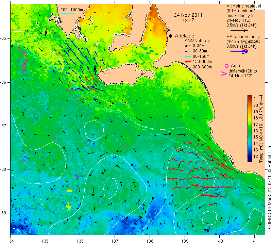The width and height of the screenshot is (272, 245).
Task: Click the Argo float circle near 136E 36.4S
Action: pos(77,99)
